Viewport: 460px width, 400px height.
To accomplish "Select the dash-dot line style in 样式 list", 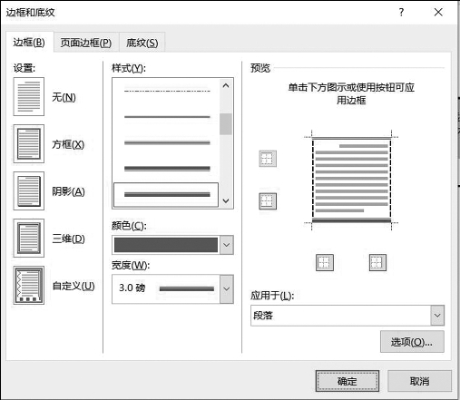I will tap(167, 91).
